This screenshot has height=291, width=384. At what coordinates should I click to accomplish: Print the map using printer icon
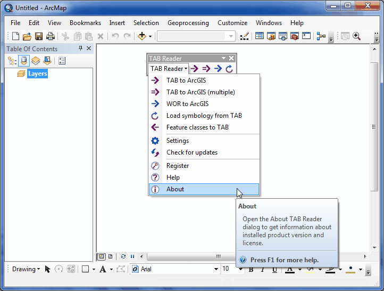(x=51, y=36)
